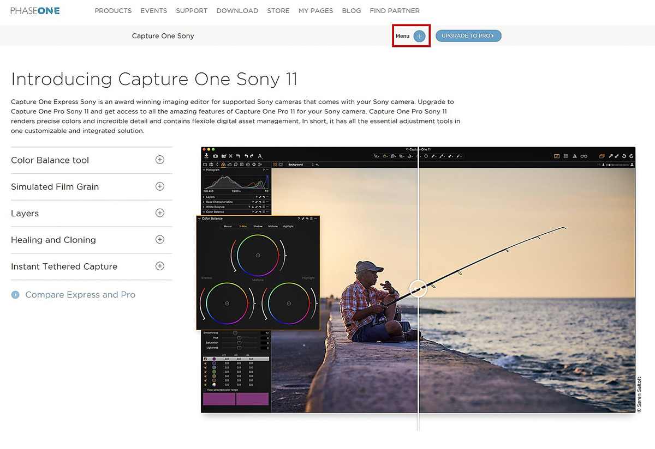
Task: Switch Color Balance to Highlight tab
Action: [x=288, y=226]
